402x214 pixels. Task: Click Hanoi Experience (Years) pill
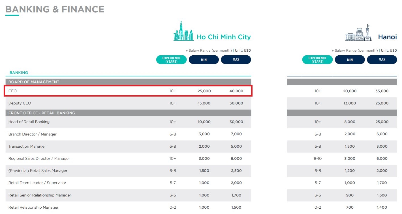[x=317, y=60]
